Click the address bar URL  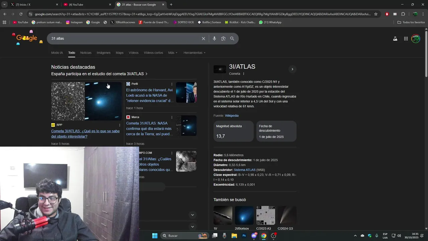(203, 14)
